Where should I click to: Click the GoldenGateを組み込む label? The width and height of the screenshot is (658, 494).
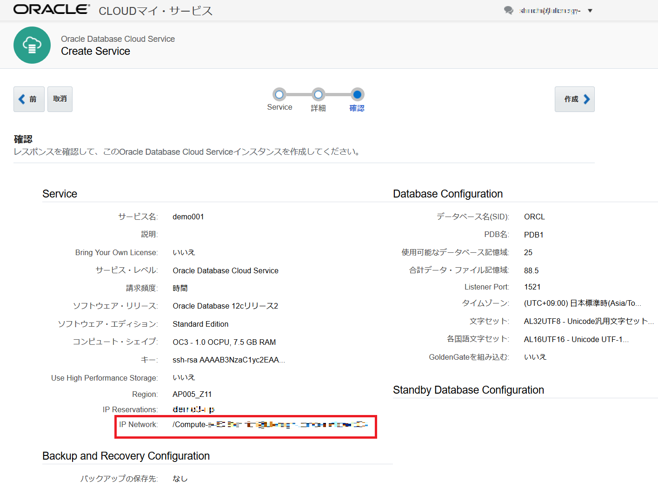point(469,357)
